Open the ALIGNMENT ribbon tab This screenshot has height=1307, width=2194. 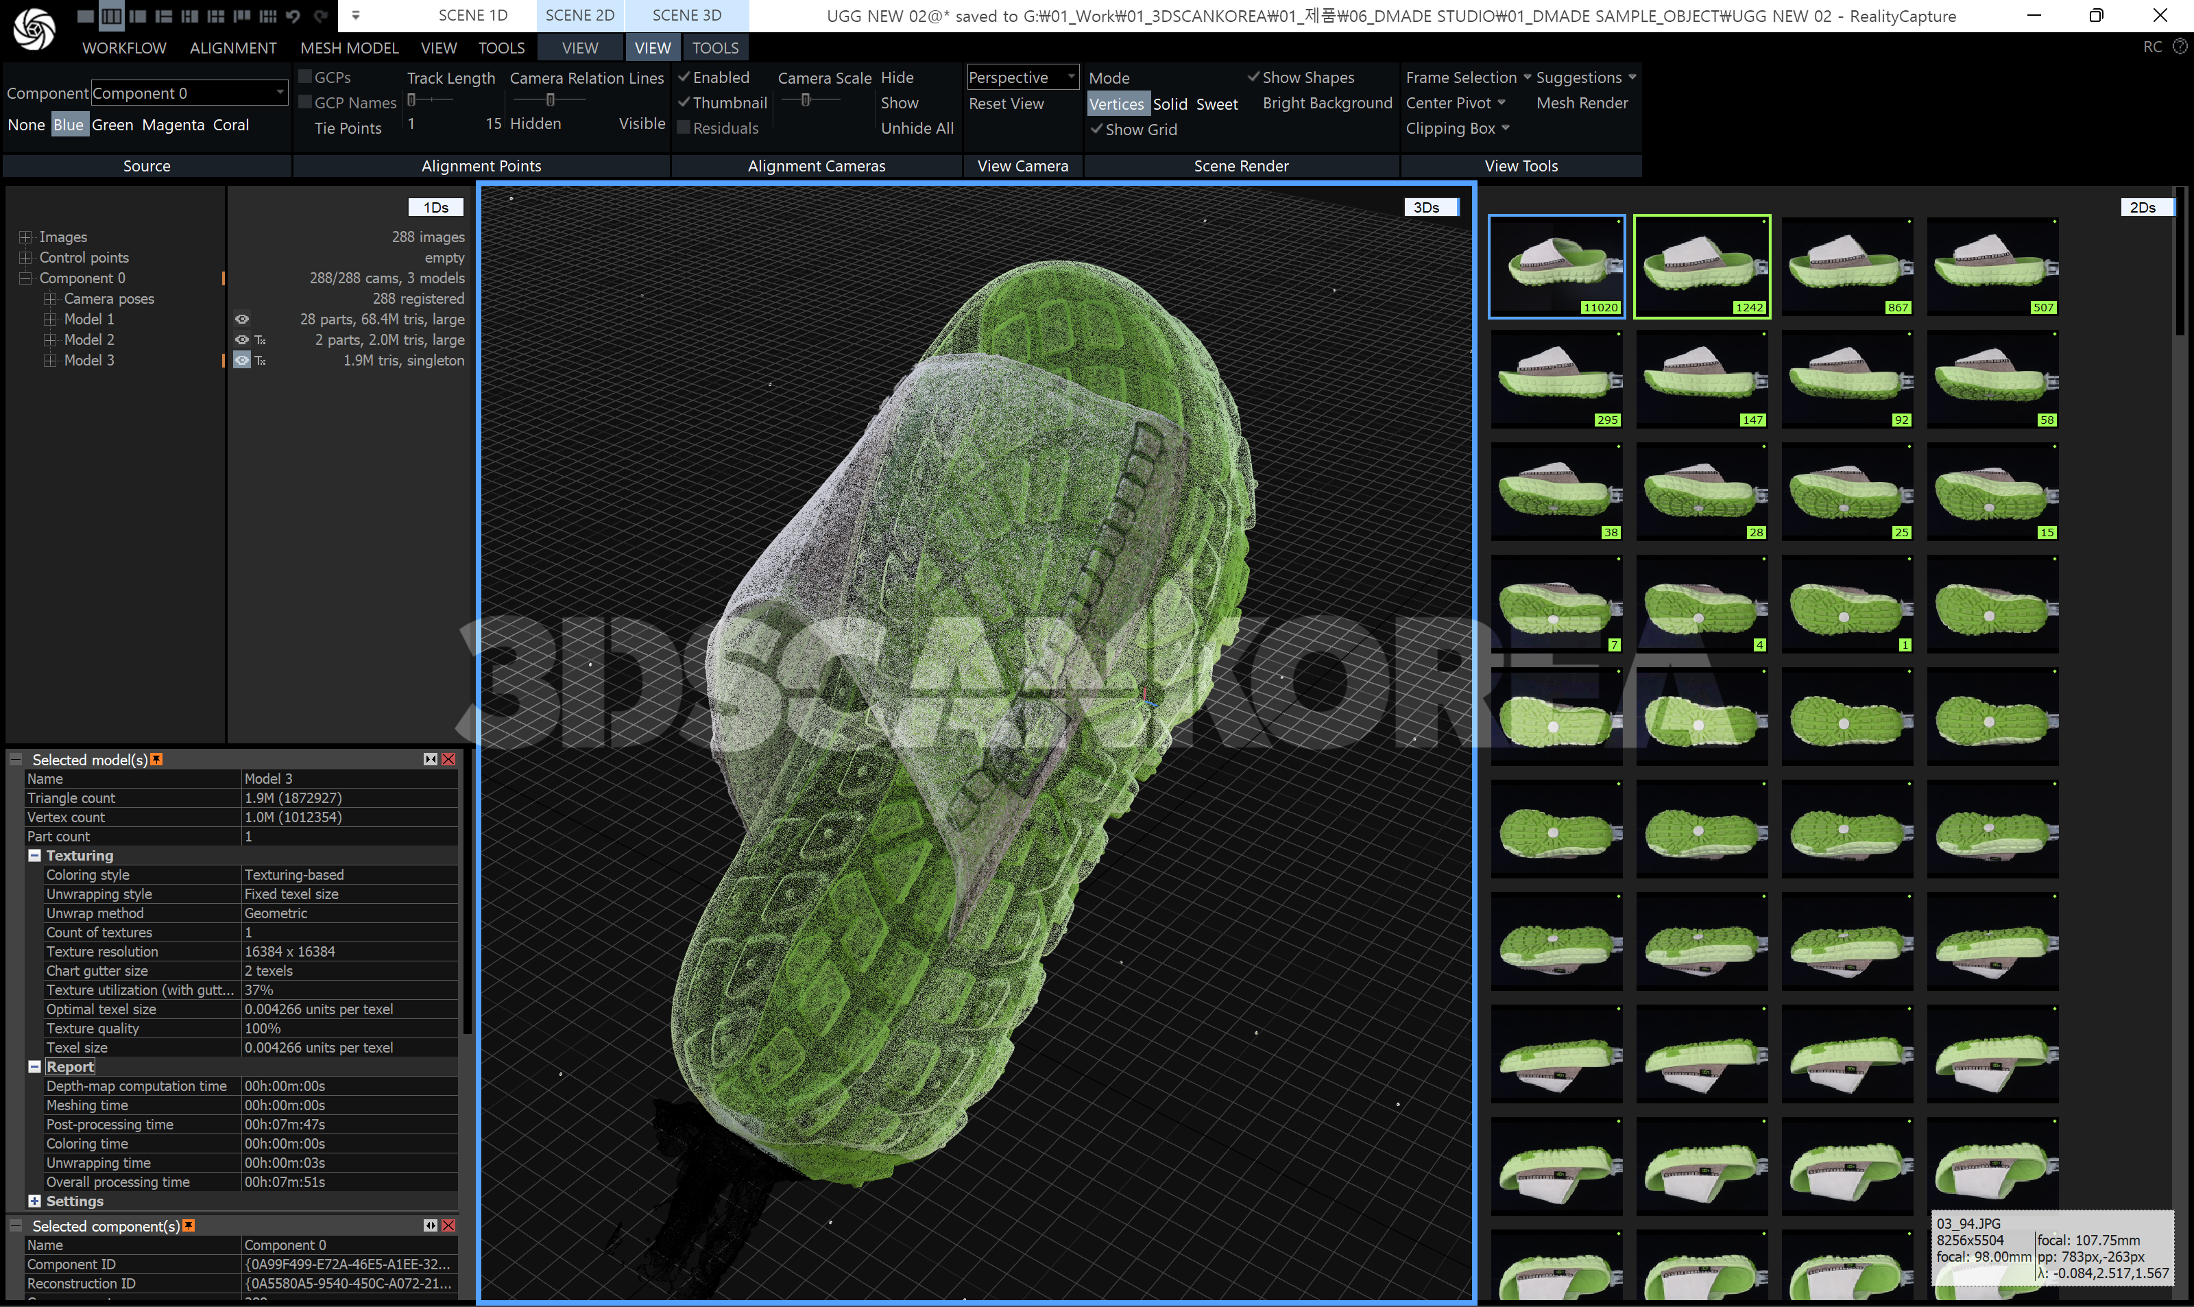pyautogui.click(x=233, y=47)
